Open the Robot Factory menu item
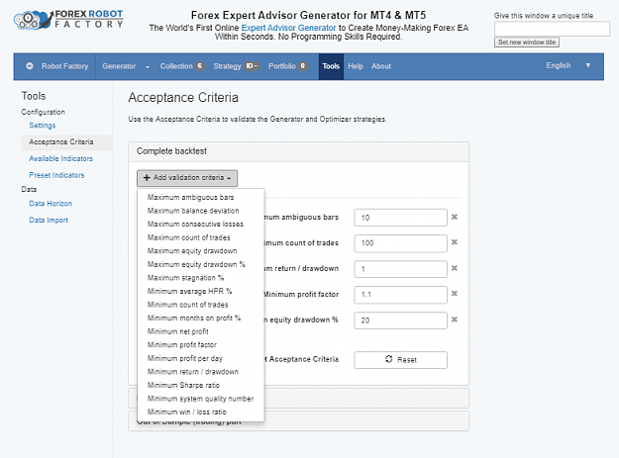The image size is (619, 458). pyautogui.click(x=64, y=66)
